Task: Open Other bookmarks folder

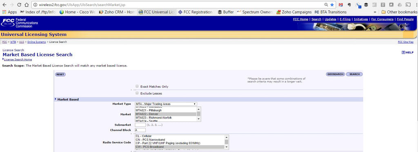Action: pyautogui.click(x=399, y=12)
